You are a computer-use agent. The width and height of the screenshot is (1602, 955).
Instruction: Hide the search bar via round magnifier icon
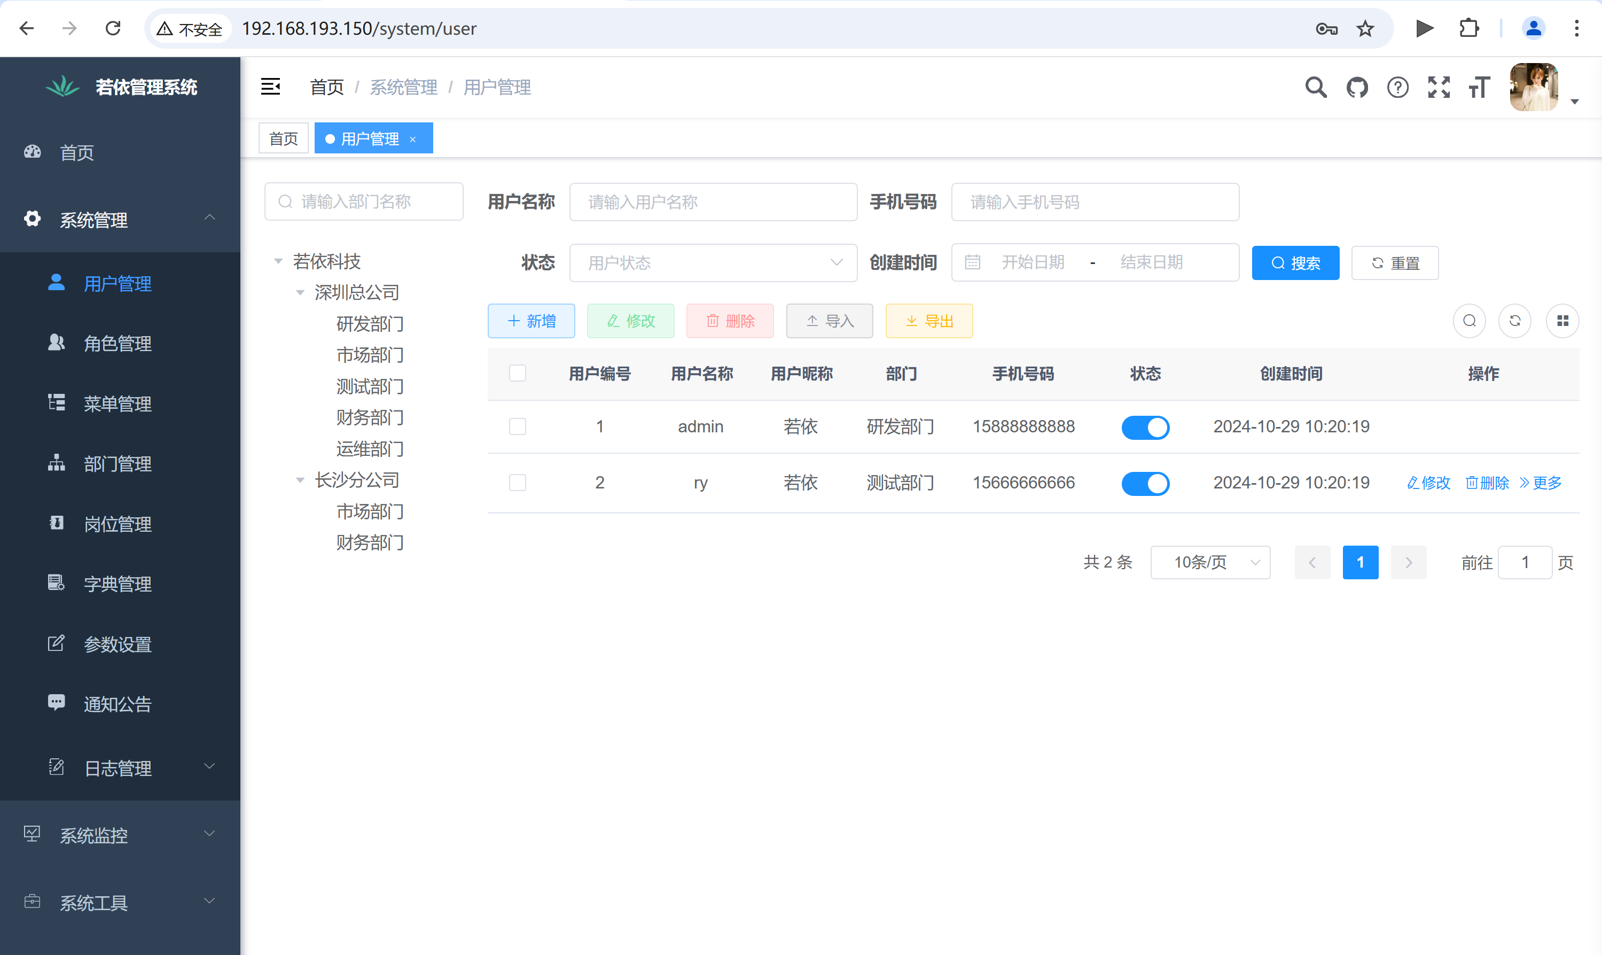(1470, 321)
